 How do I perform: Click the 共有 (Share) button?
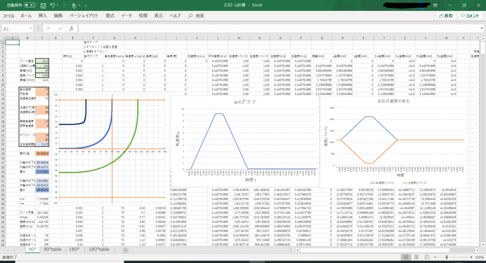446,16
